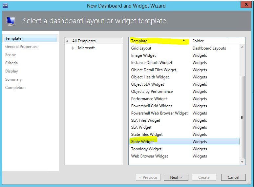Image resolution: width=254 pixels, height=187 pixels.
Task: Select Topology Widget template
Action: click(184, 149)
